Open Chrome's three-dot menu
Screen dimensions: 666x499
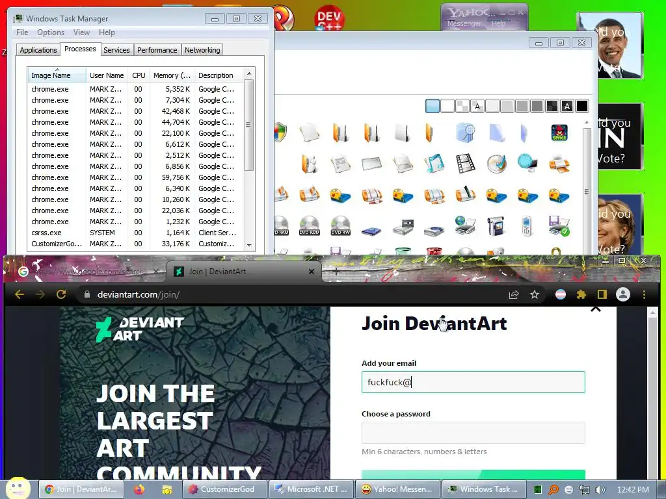pyautogui.click(x=644, y=294)
